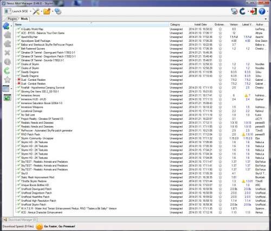Expand the Add Mod icon dropdown arrow
271x231 pixels.
[11, 26]
